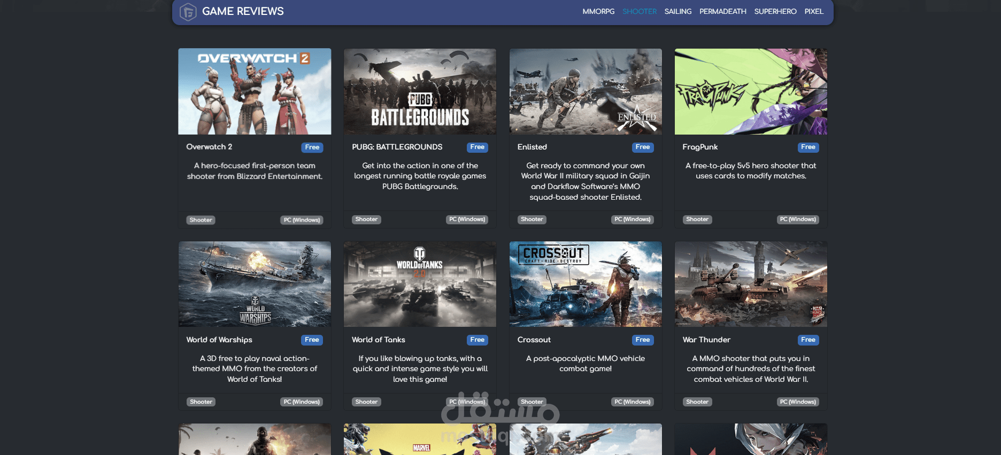This screenshot has width=1001, height=455.
Task: Click the War Thunder game title
Action: (x=706, y=340)
